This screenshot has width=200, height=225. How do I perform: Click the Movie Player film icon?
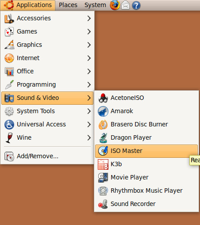click(103, 178)
